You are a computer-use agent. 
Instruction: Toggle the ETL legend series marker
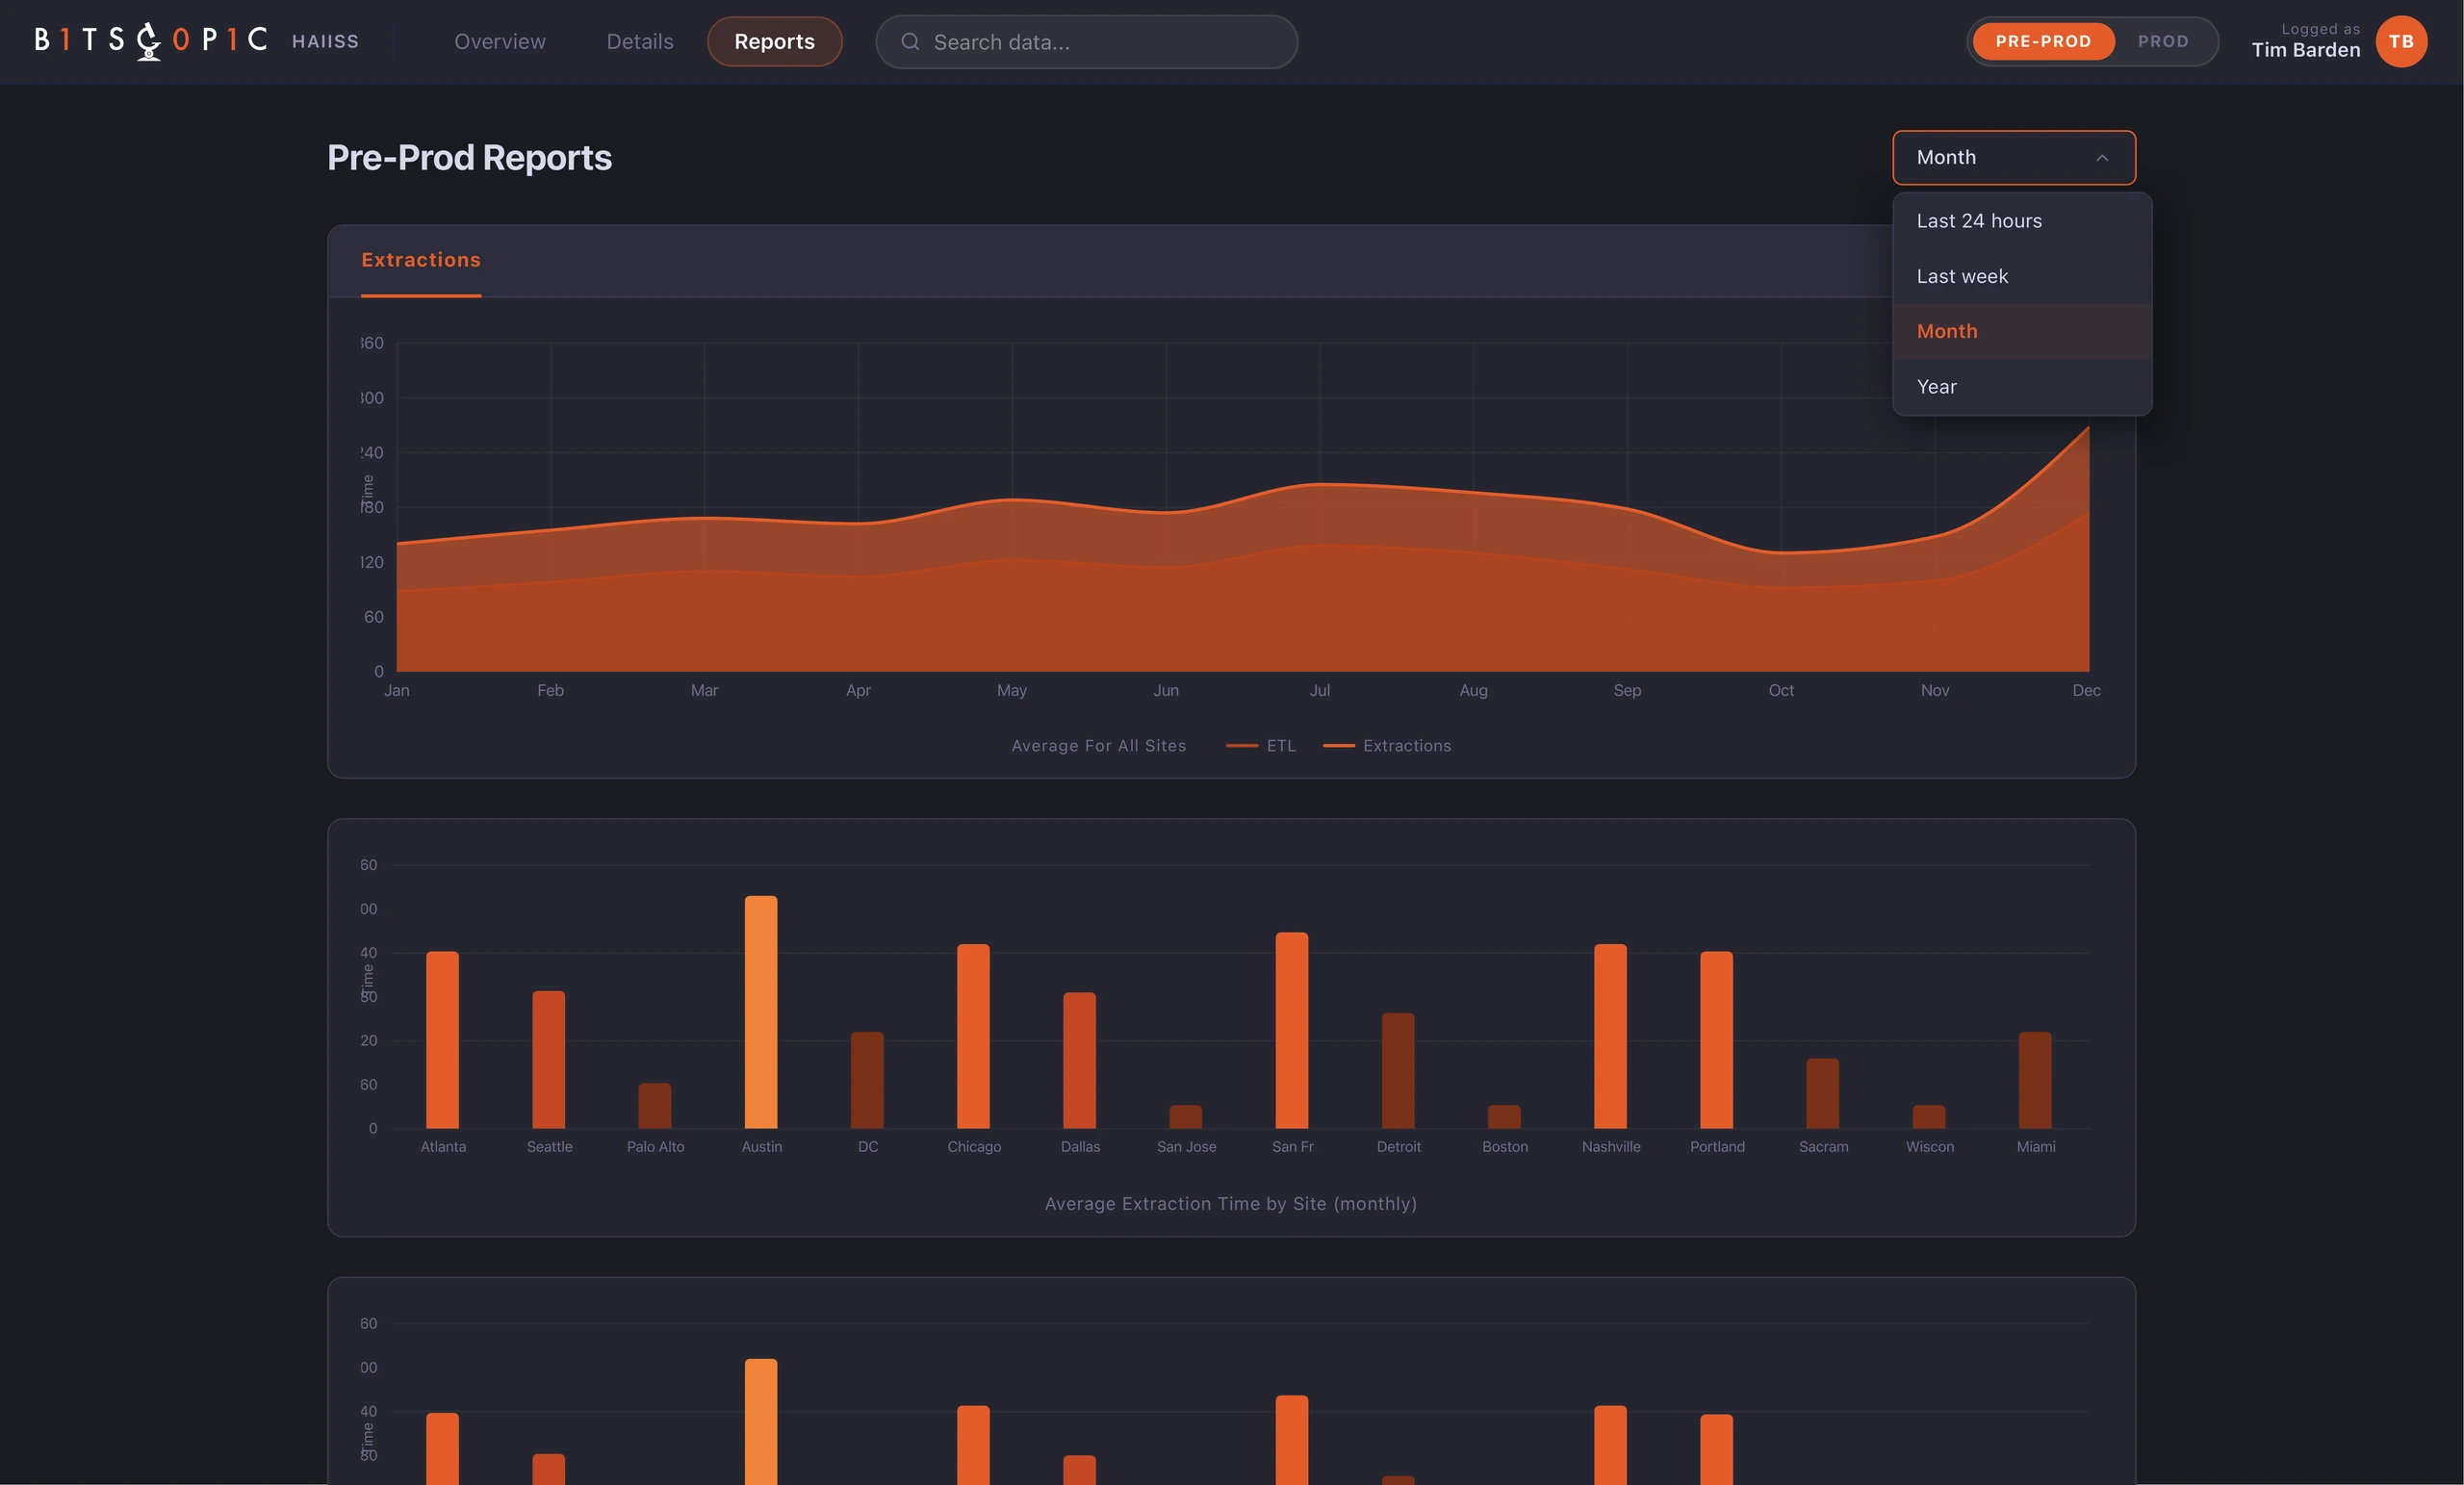[x=1241, y=746]
